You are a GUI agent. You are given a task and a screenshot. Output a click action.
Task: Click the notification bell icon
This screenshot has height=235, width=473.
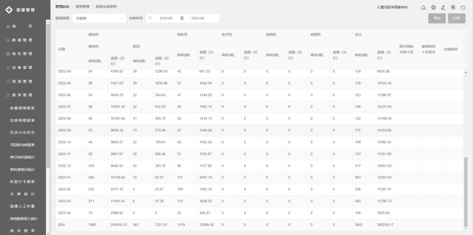[x=424, y=7]
